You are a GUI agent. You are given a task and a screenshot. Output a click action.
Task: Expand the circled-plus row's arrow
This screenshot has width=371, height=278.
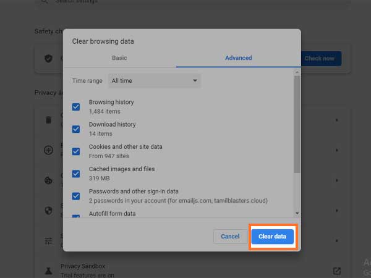[337, 150]
